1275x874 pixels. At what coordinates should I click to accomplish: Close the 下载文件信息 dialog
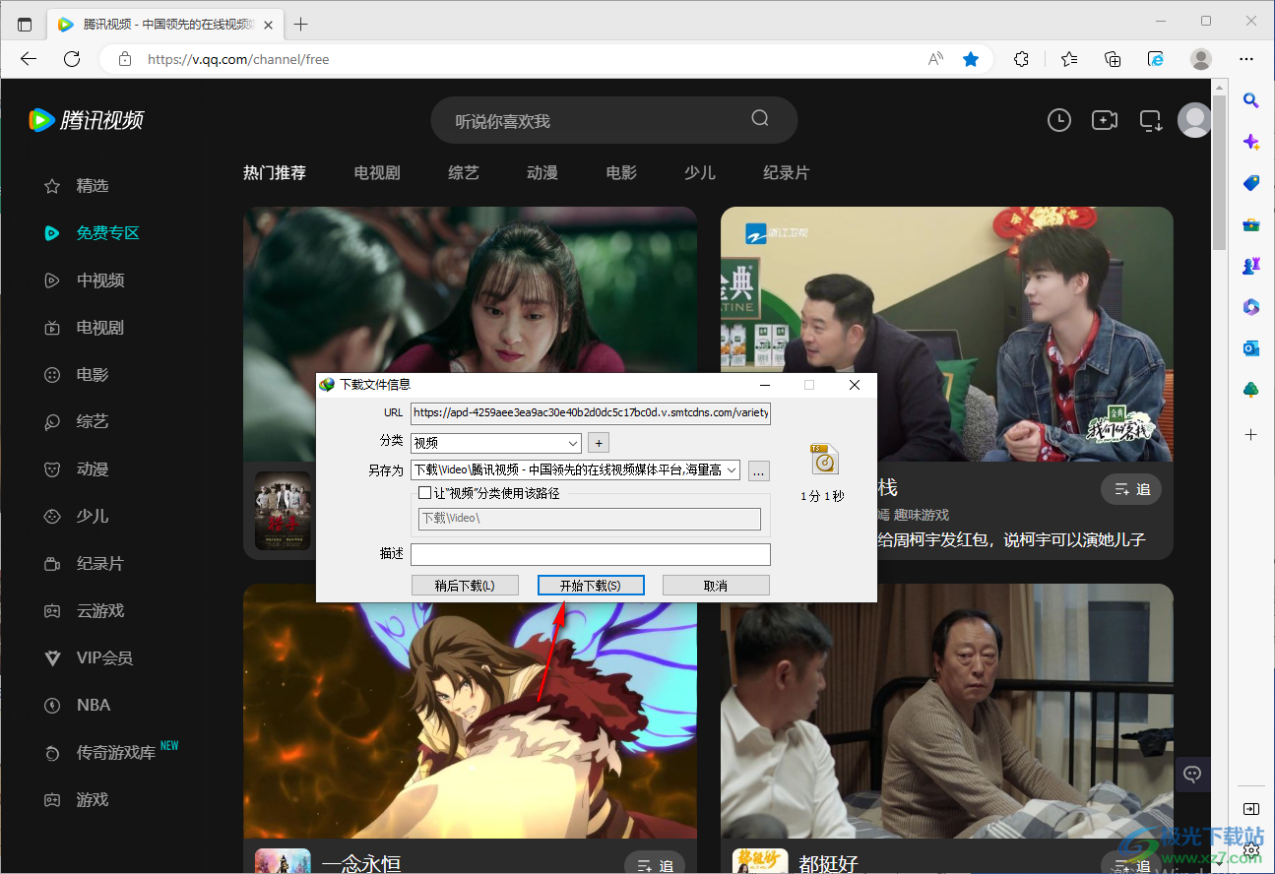point(855,385)
